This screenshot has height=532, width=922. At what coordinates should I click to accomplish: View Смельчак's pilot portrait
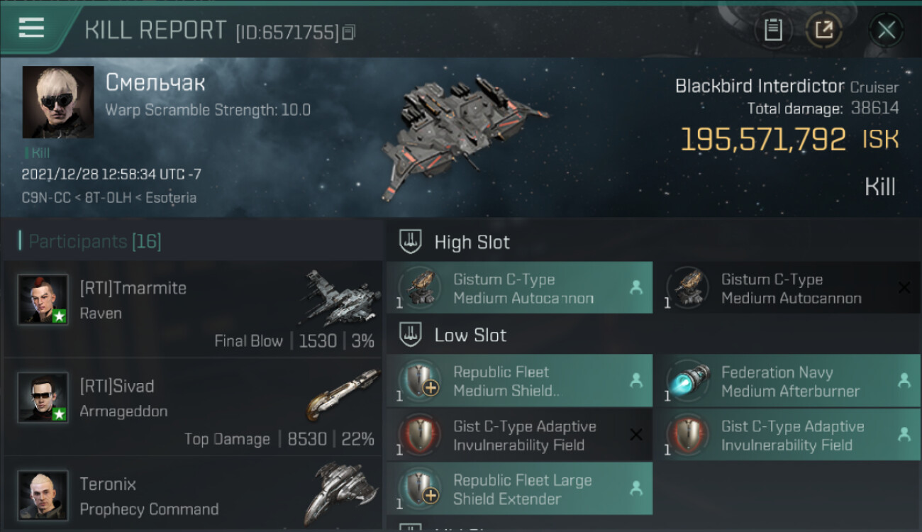point(58,102)
